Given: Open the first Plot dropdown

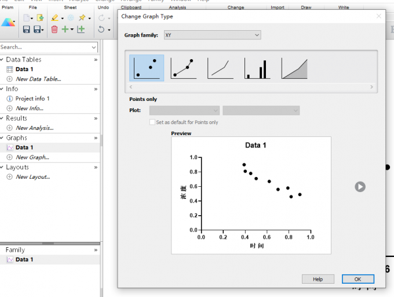Looking at the screenshot, I should click(x=184, y=110).
